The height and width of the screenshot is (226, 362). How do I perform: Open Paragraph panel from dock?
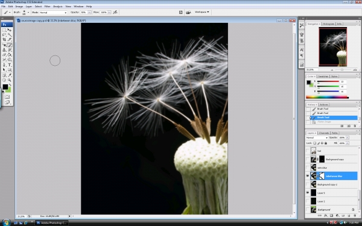pos(302,56)
